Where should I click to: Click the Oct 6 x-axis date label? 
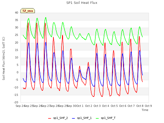point(123,106)
